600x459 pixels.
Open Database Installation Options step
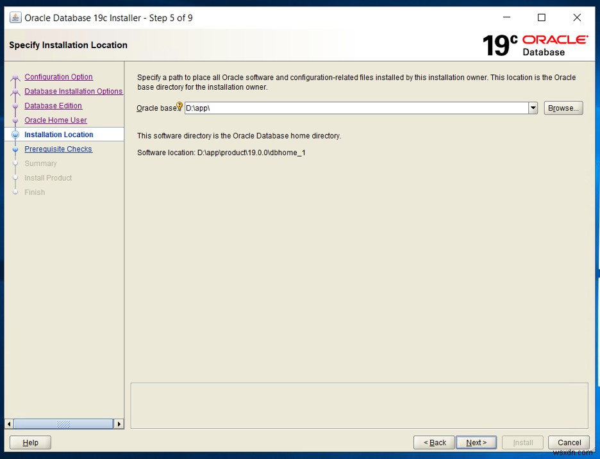pyautogui.click(x=73, y=91)
